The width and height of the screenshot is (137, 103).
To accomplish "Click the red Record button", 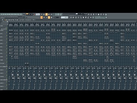I will 34,14.
